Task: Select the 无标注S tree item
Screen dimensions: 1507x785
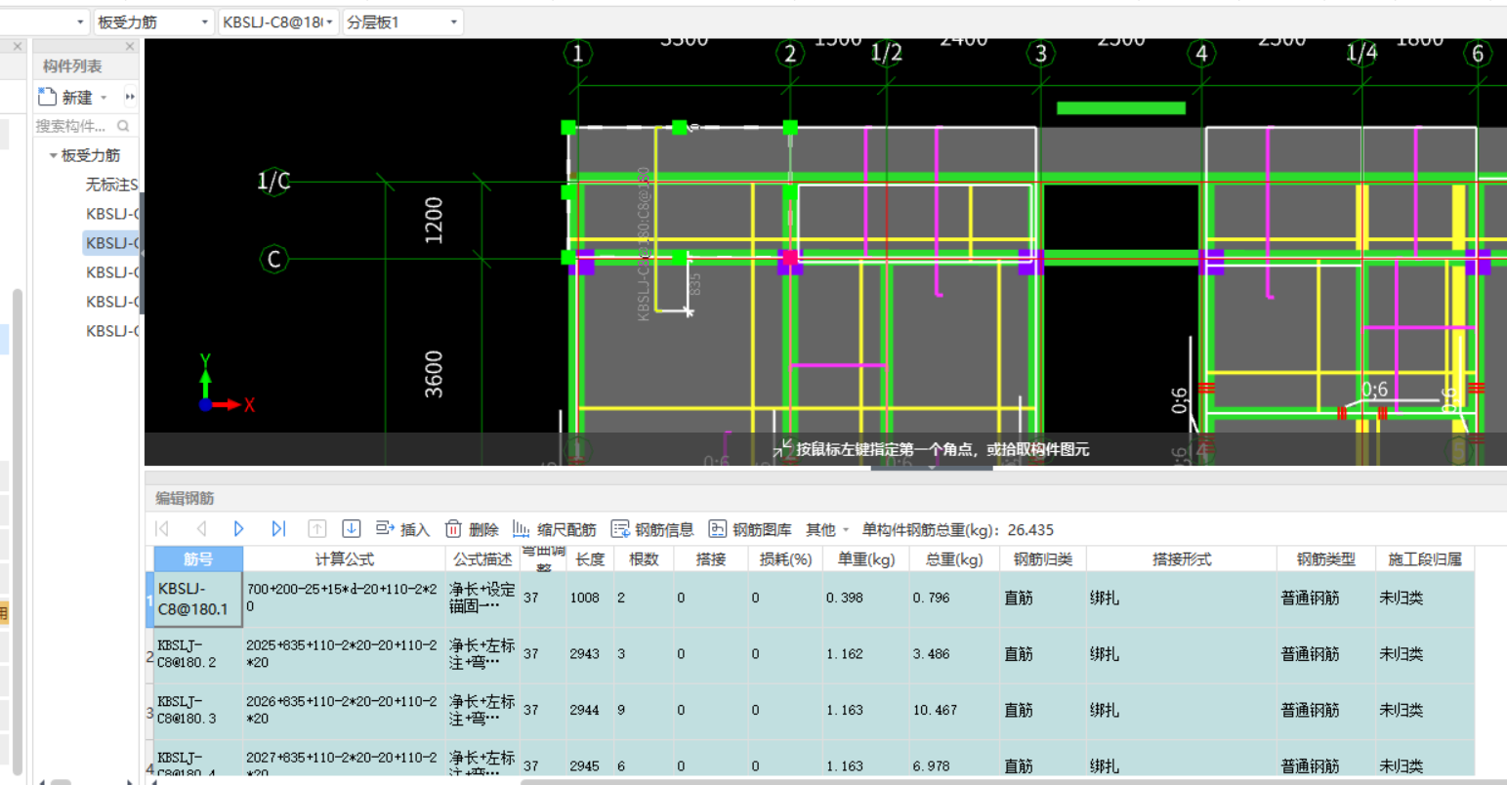Action: (x=111, y=185)
